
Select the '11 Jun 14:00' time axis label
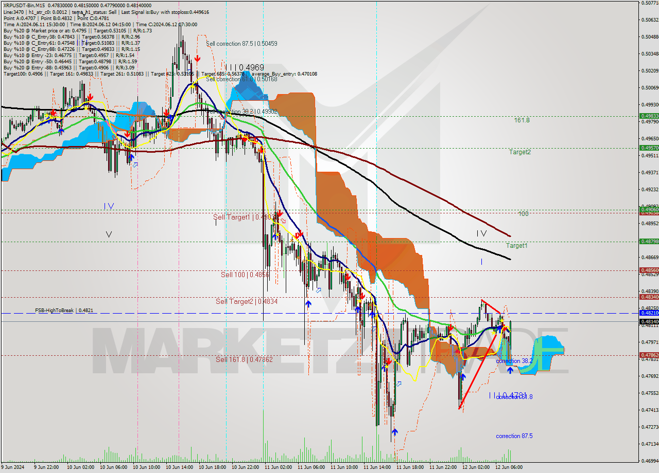click(x=377, y=467)
